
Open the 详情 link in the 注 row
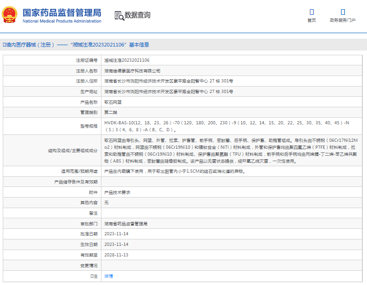click(108, 276)
